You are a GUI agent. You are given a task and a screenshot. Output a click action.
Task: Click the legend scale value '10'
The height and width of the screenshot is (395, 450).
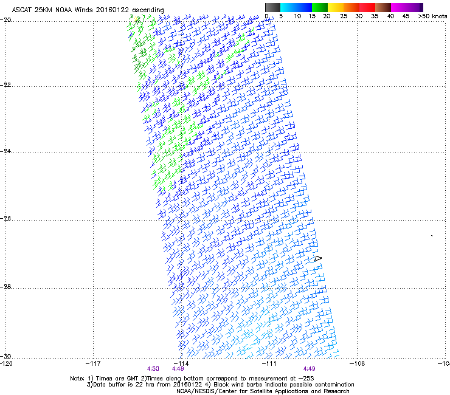click(297, 16)
